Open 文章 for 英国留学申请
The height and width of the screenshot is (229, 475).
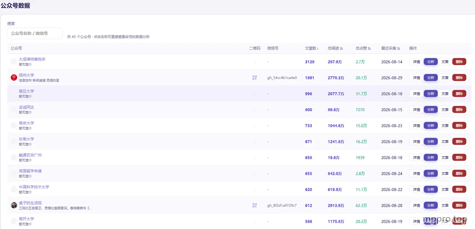coord(445,173)
